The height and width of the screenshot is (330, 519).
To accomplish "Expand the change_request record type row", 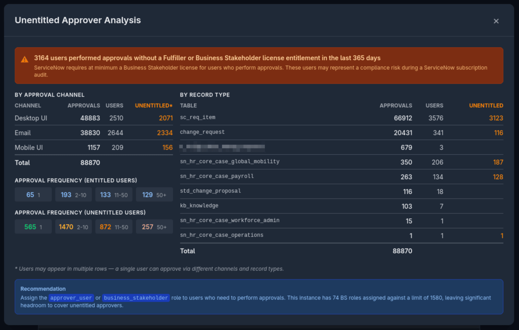I will [202, 132].
